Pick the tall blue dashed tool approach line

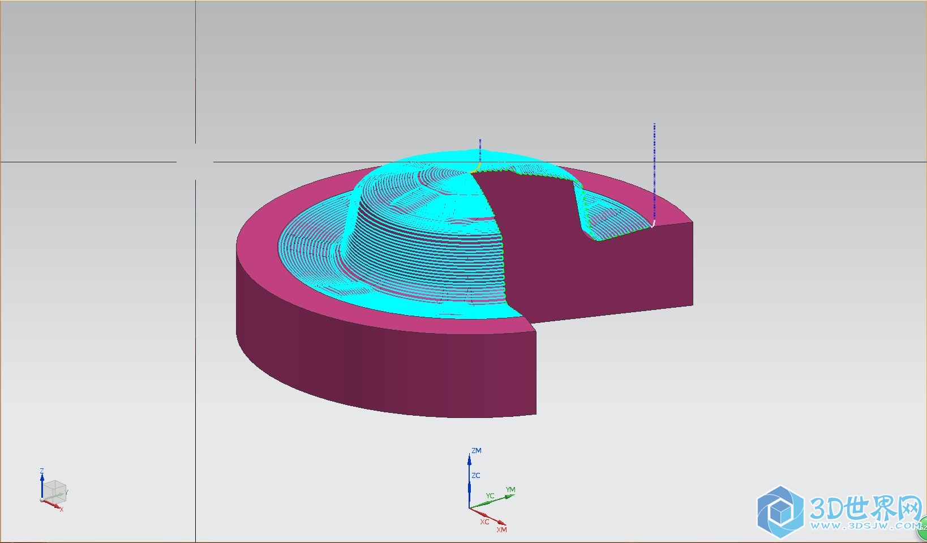click(x=654, y=173)
